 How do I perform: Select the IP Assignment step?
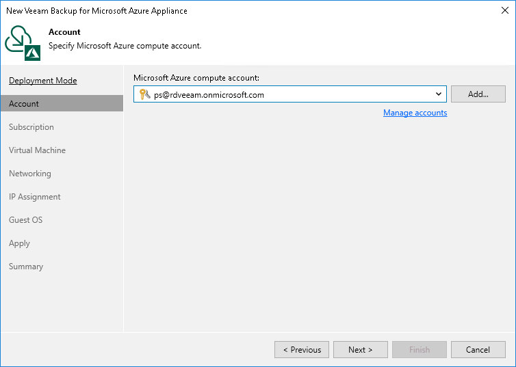click(x=35, y=197)
